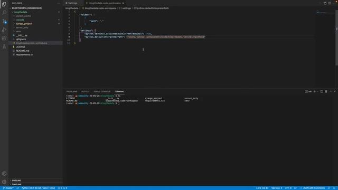Expand the Outline section

tap(35, 180)
